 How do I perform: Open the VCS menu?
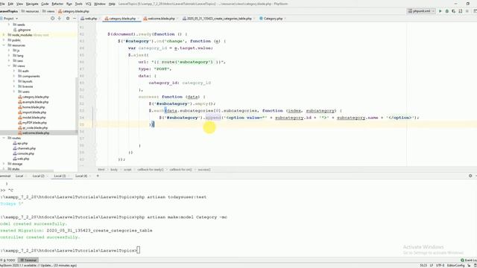(x=88, y=4)
